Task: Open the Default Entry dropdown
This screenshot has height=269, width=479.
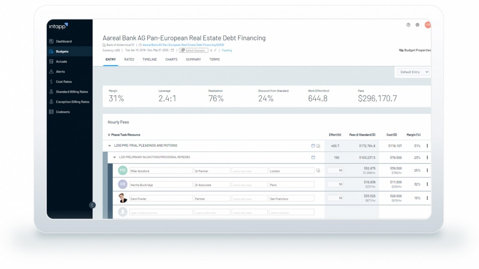Action: (413, 72)
